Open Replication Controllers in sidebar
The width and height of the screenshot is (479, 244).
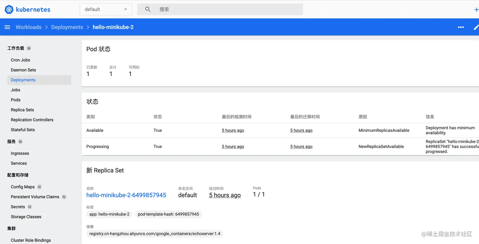(32, 120)
